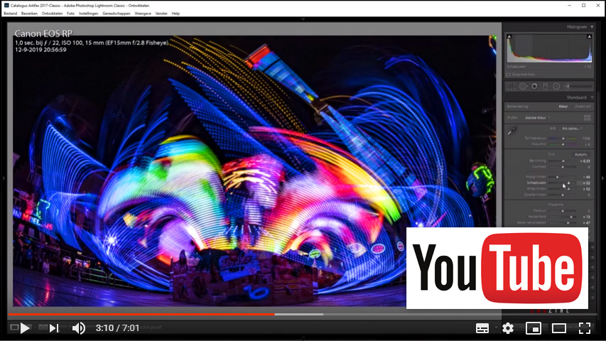
Task: Switch treatment to Zwart-wit
Action: (x=582, y=107)
